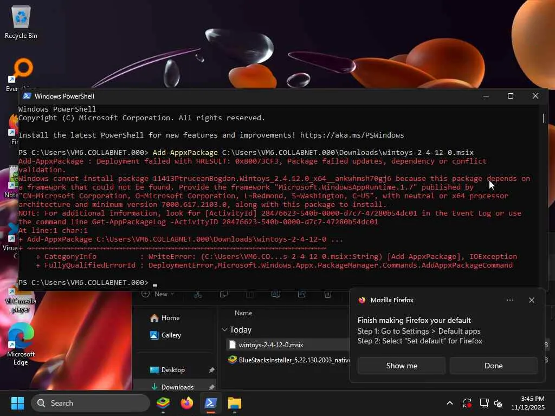This screenshot has width=555, height=416.
Task: Open the Recycle Bin desktop icon
Action: (21, 22)
